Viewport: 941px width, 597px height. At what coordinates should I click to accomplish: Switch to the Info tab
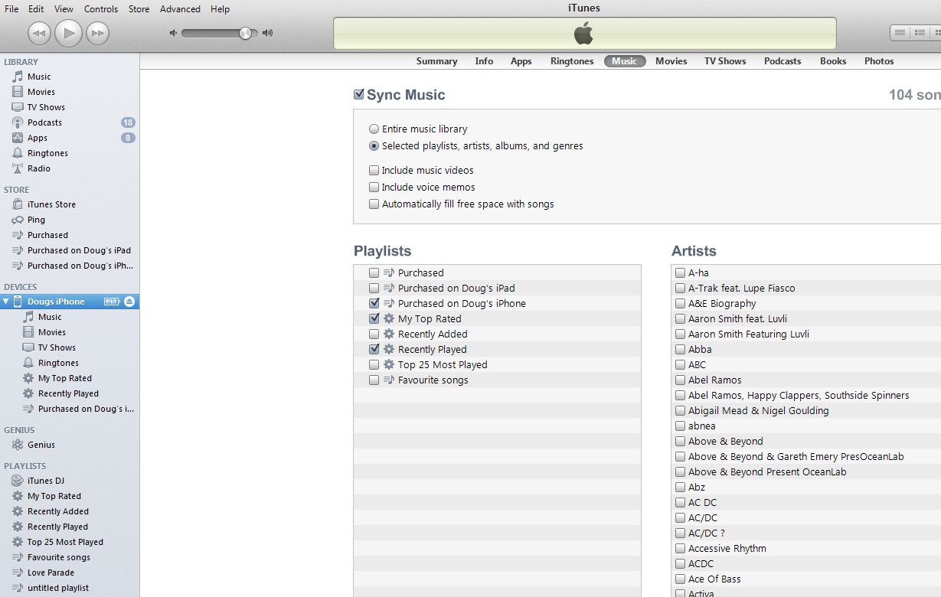tap(484, 61)
